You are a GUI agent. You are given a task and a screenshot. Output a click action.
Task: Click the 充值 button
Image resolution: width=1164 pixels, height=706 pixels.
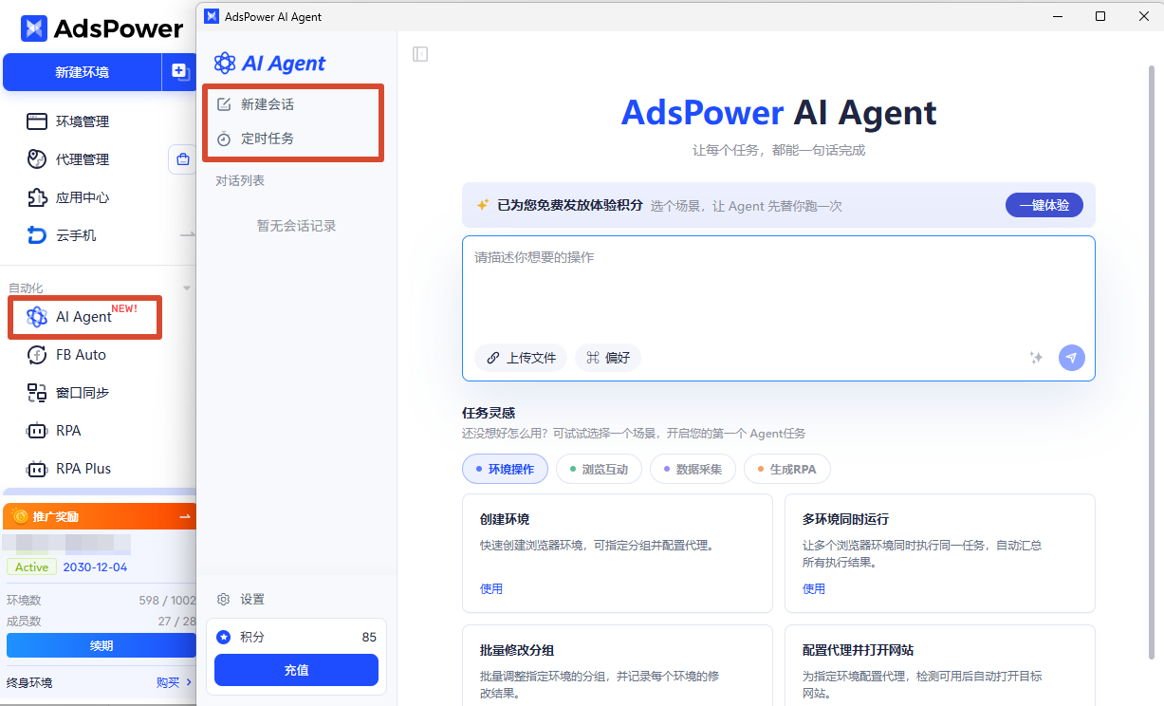pos(296,670)
